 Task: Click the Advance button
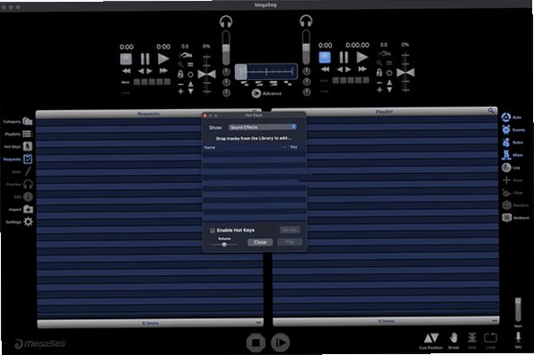[267, 93]
